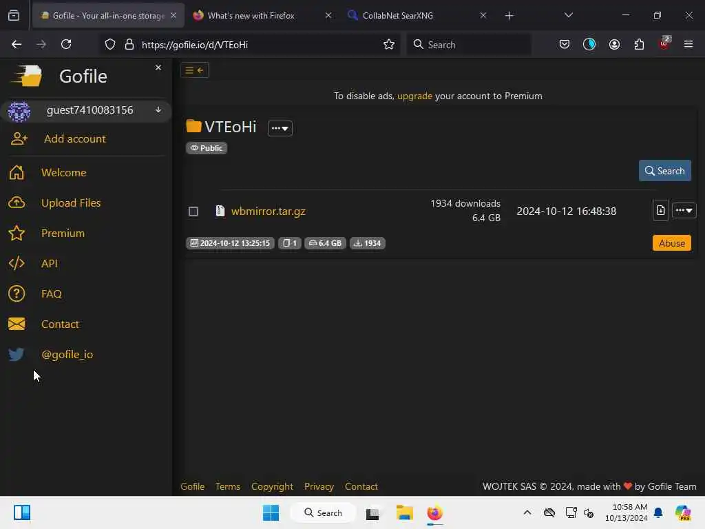Reload the current page
The height and width of the screenshot is (529, 705).
[x=66, y=45]
